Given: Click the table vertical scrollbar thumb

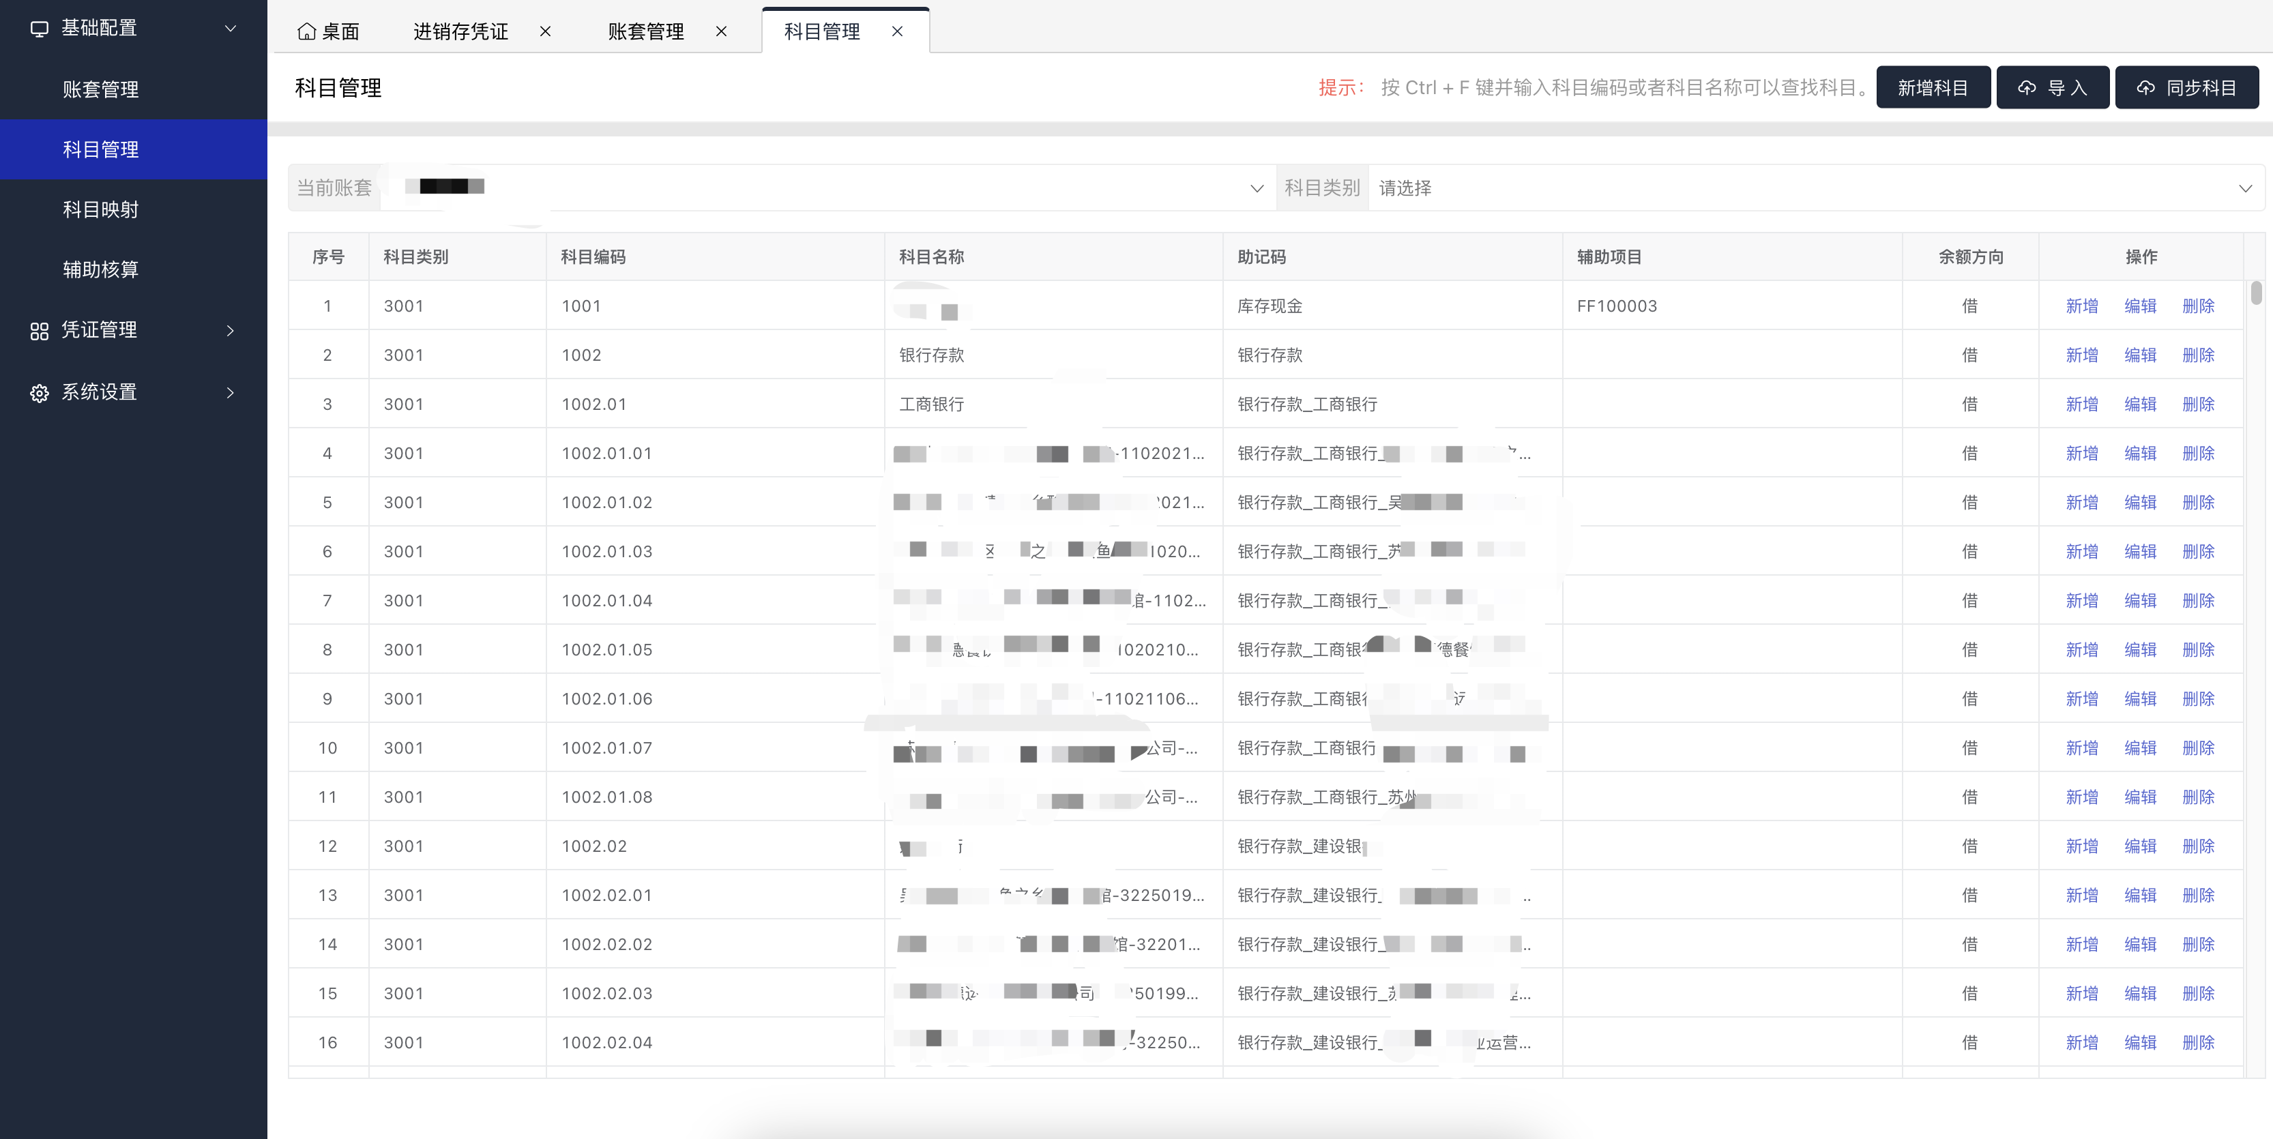Looking at the screenshot, I should click(2256, 293).
